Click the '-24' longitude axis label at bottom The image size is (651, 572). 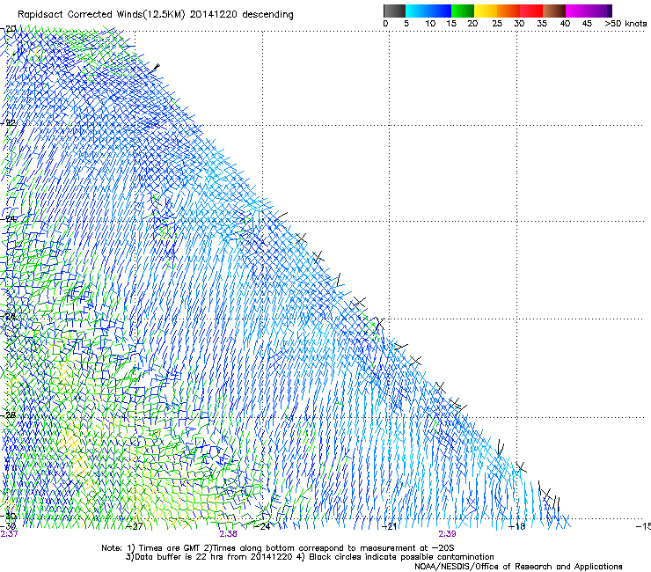pyautogui.click(x=262, y=526)
